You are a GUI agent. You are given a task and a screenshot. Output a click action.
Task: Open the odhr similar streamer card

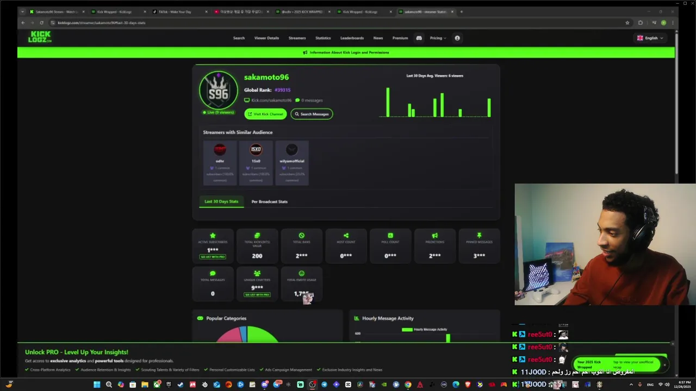click(x=220, y=163)
